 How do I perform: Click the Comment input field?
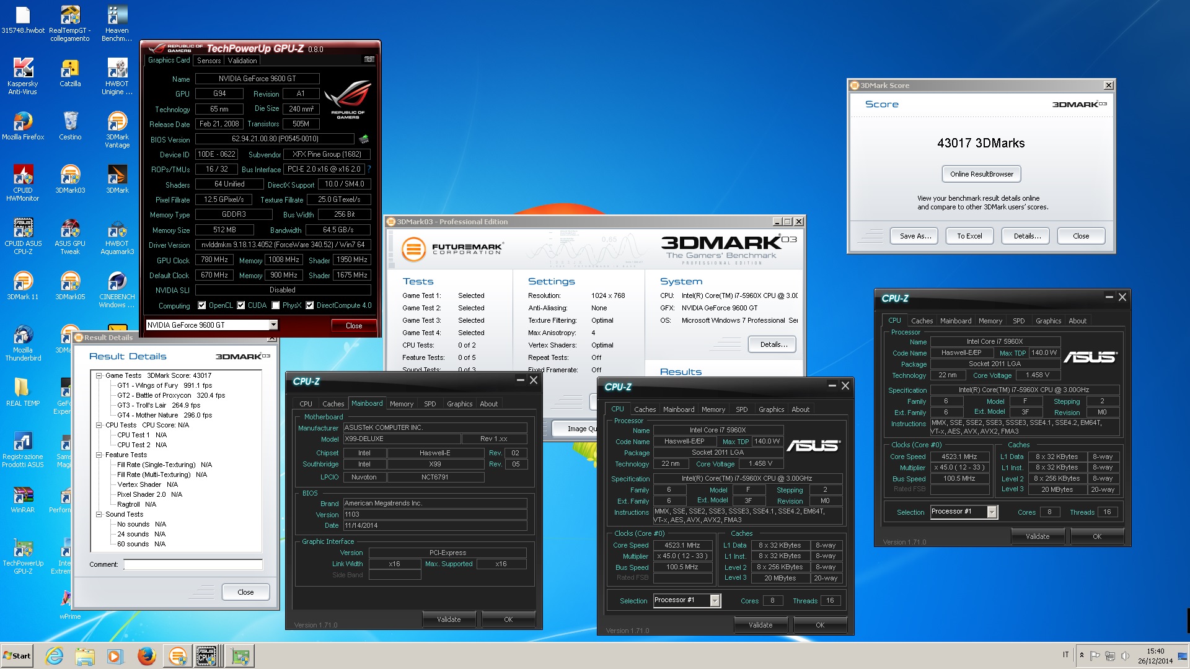click(193, 564)
